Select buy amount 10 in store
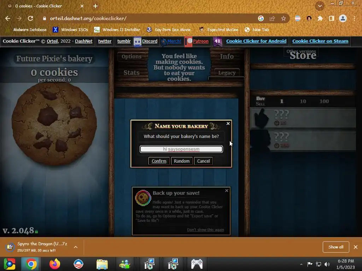 [303, 101]
